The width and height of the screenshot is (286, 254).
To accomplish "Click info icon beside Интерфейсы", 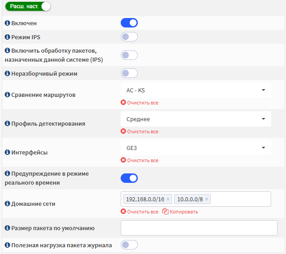I will coord(7,152).
